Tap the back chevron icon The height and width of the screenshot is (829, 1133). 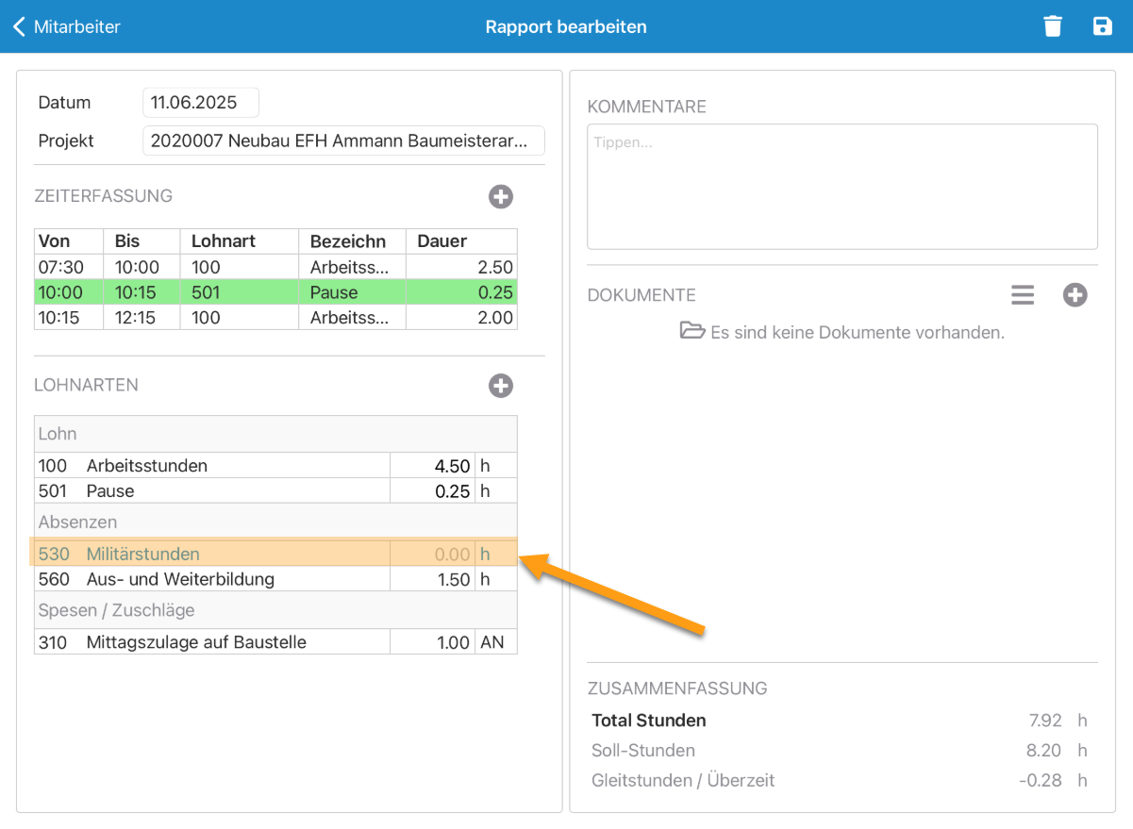click(19, 26)
